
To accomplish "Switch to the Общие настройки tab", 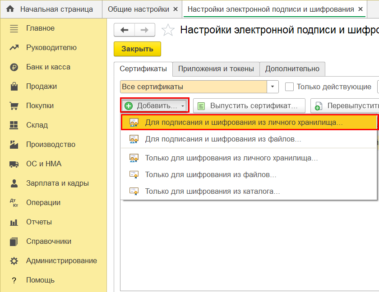I will tap(142, 9).
